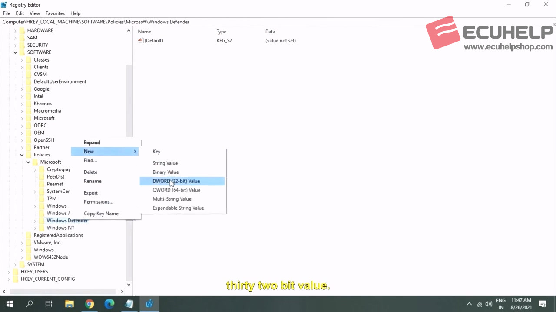Launch Google Chrome from taskbar
This screenshot has width=556, height=312.
(89, 304)
